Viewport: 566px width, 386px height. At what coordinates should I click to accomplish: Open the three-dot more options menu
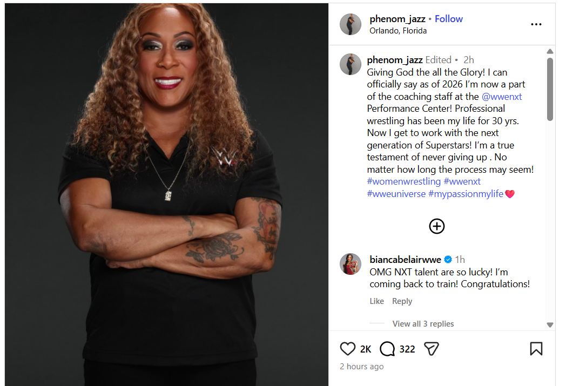point(536,24)
